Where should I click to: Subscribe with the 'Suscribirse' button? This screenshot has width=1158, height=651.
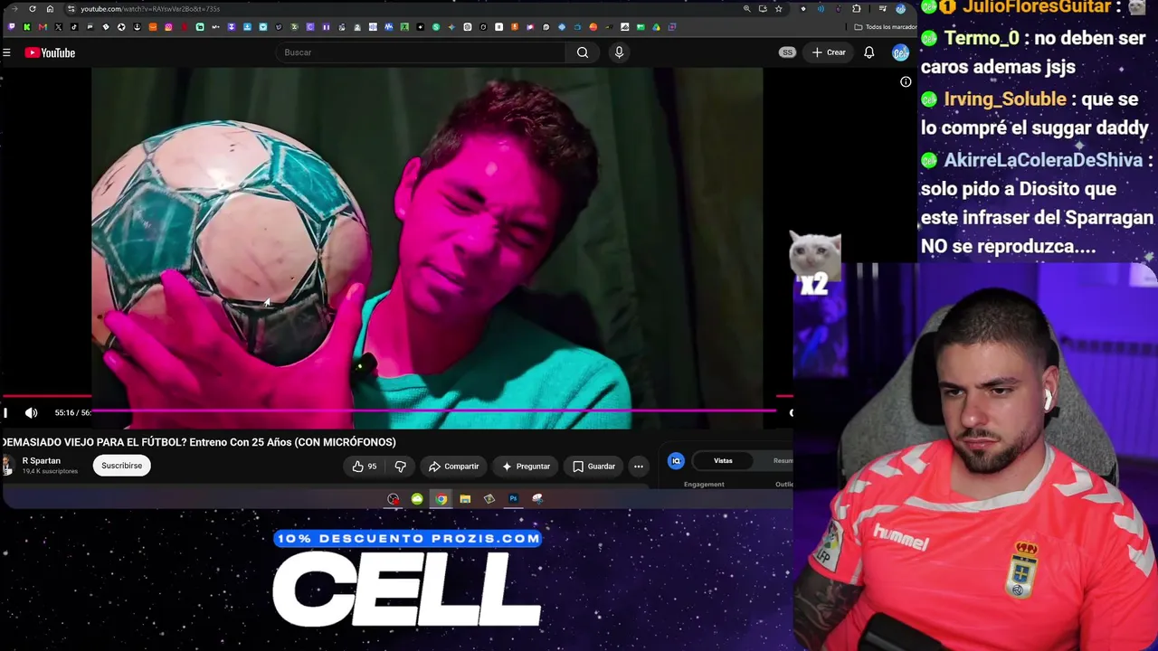pyautogui.click(x=121, y=466)
